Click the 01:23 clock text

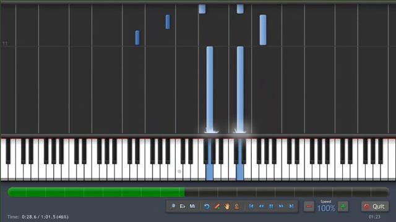click(374, 216)
